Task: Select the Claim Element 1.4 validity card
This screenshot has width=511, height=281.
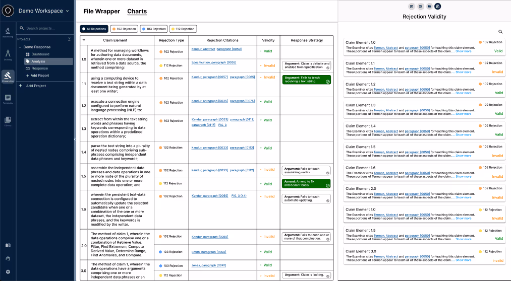Action: 425,130
